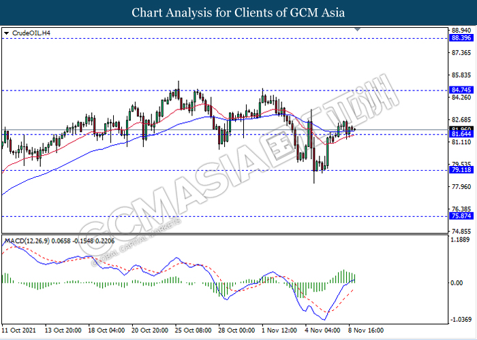Image resolution: width=477 pixels, height=340 pixels.
Task: Click the 74.855 price axis value
Action: coord(462,231)
